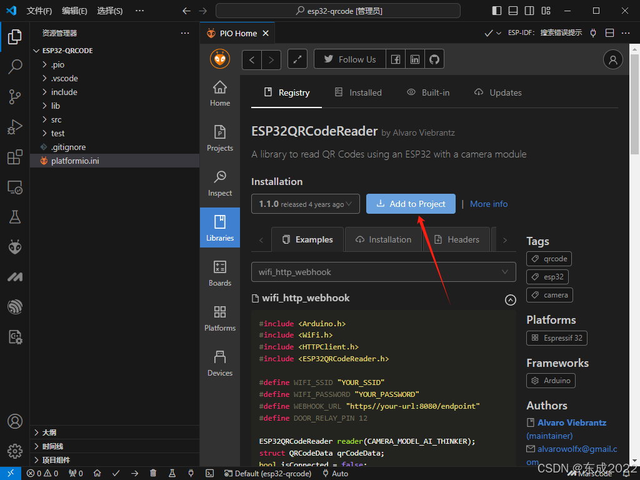Click the qrcode tag
This screenshot has height=480, width=640.
pyautogui.click(x=549, y=259)
